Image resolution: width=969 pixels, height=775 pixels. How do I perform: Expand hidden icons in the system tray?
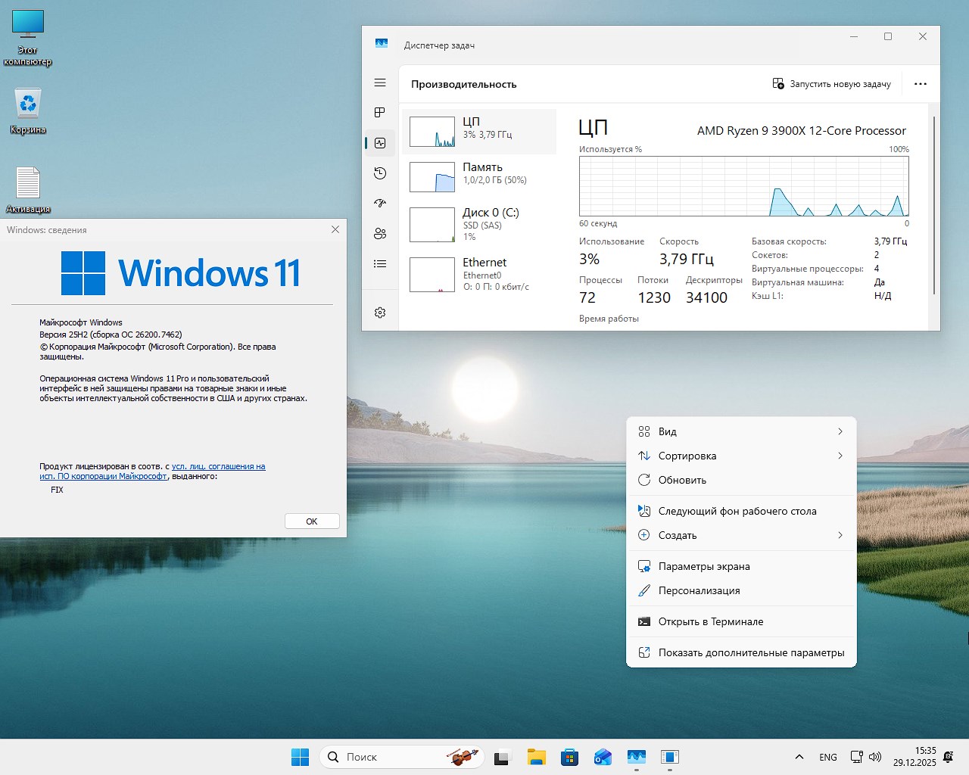[x=799, y=756]
